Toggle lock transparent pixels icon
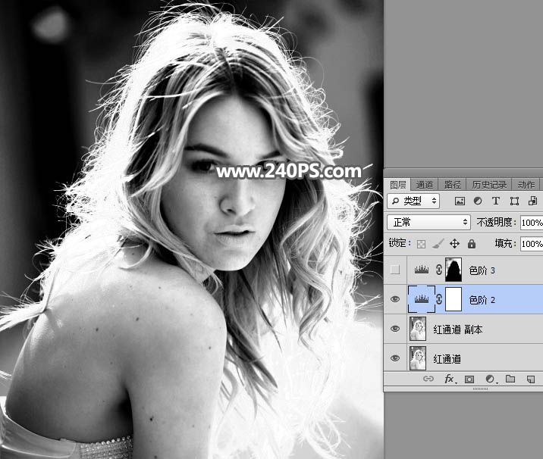 (x=421, y=244)
